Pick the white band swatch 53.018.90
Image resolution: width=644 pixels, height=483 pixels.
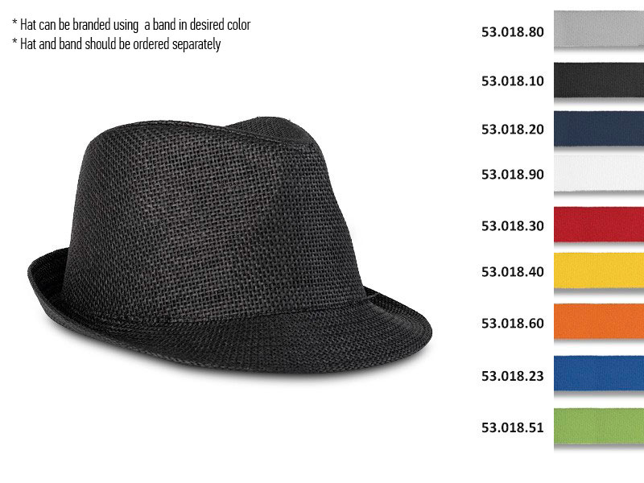coord(599,173)
